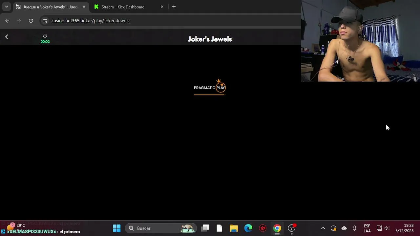
Task: Open the volume speaker tray icon
Action: pos(387,228)
